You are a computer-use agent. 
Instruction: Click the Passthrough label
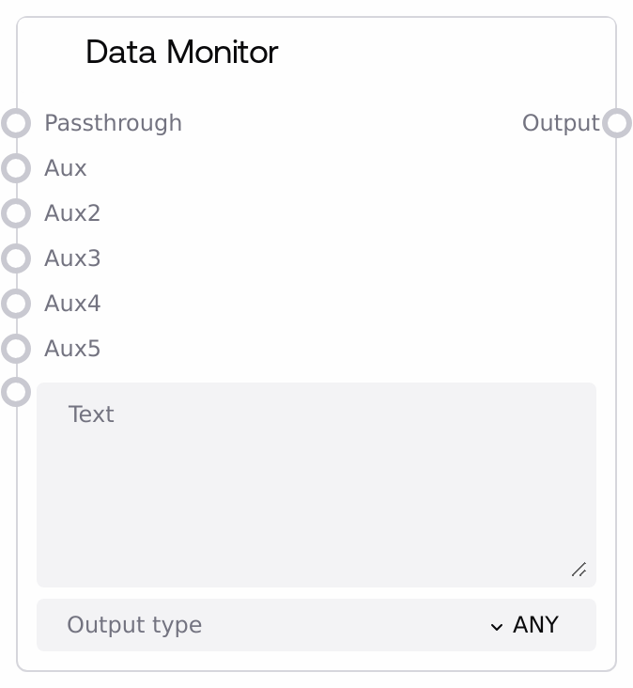(113, 123)
